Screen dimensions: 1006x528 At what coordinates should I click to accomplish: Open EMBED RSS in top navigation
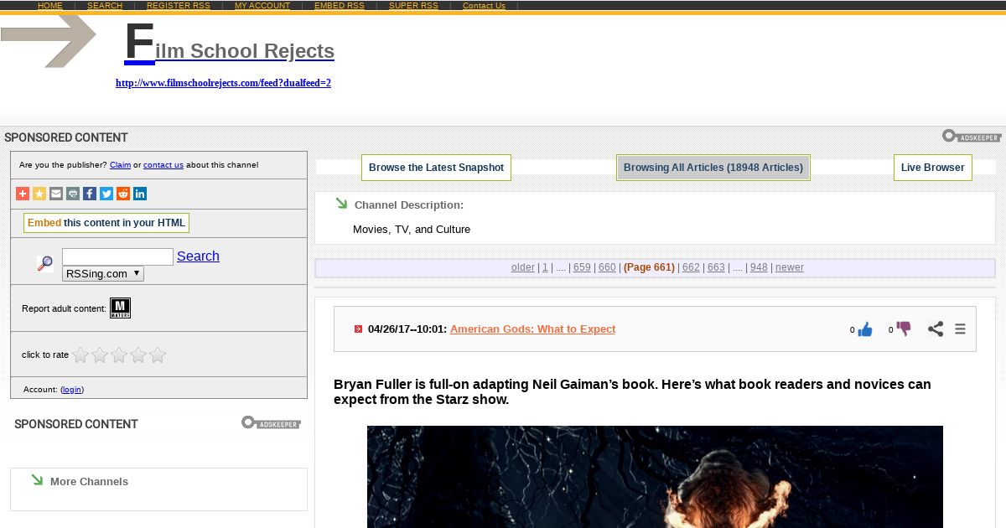[340, 6]
